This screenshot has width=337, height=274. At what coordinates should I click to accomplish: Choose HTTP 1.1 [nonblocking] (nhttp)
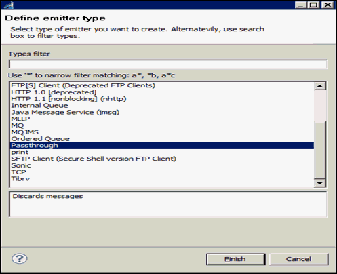tap(68, 99)
